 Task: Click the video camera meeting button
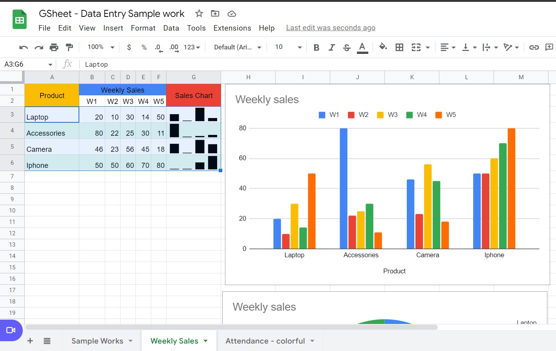[11, 330]
